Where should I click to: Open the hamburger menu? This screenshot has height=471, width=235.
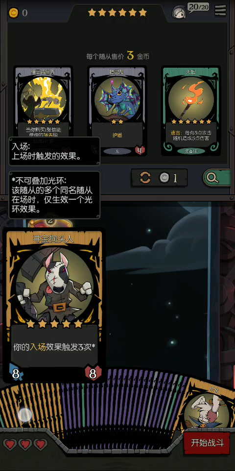point(221,10)
